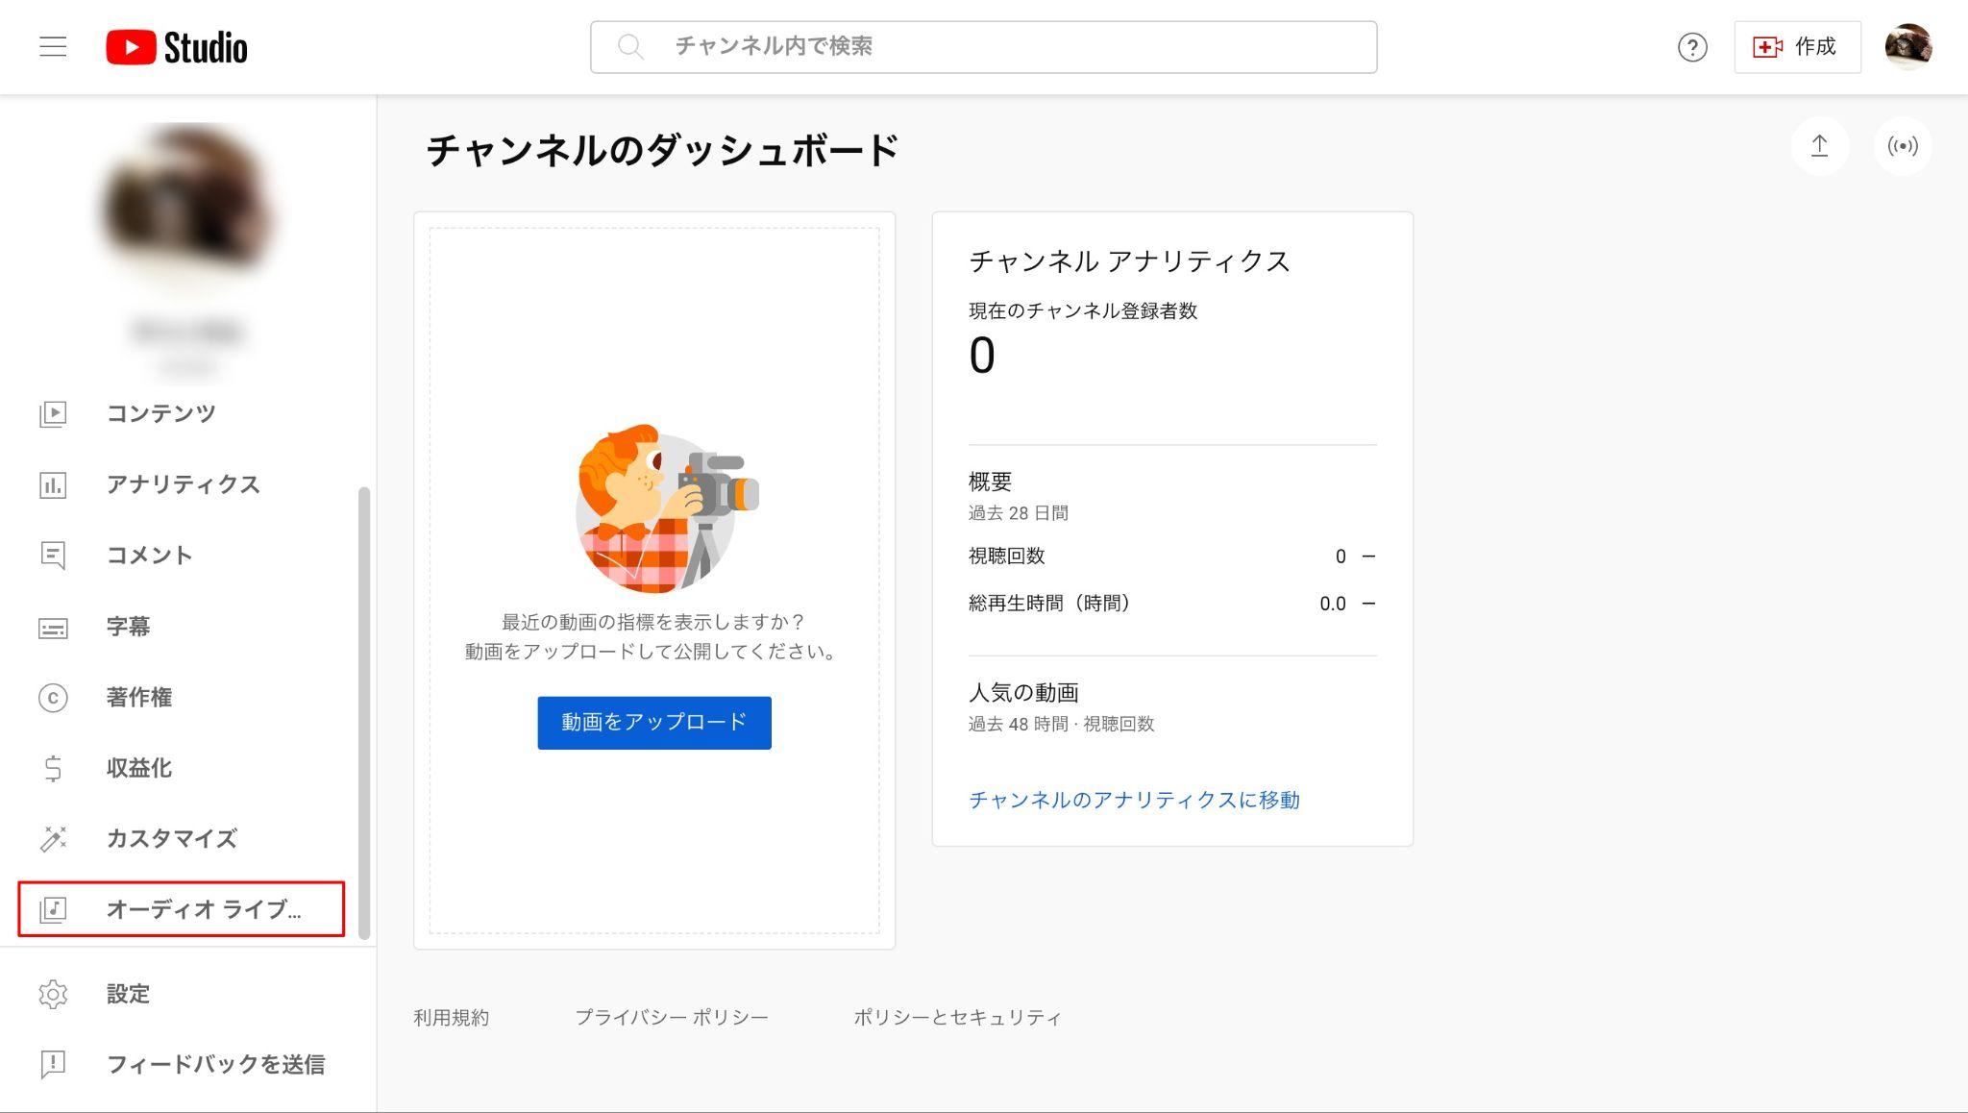1968x1113 pixels.
Task: Click the go live broadcast icon
Action: [x=1903, y=146]
